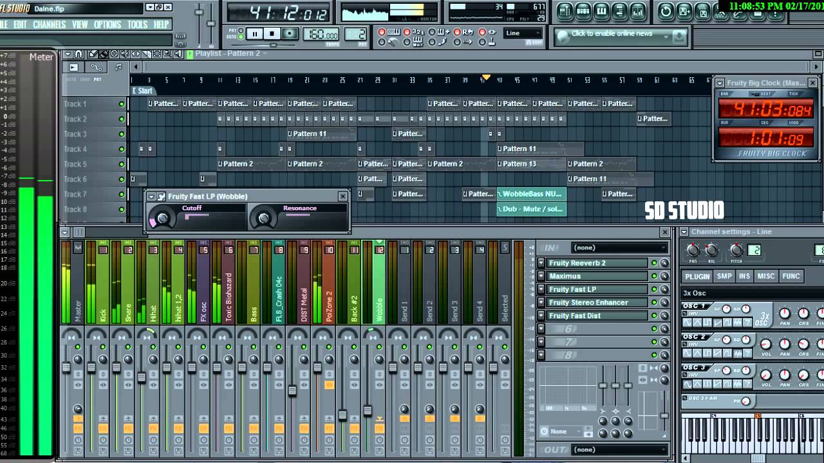
Task: Switch to FUNC tab in Channel settings
Action: [x=791, y=276]
